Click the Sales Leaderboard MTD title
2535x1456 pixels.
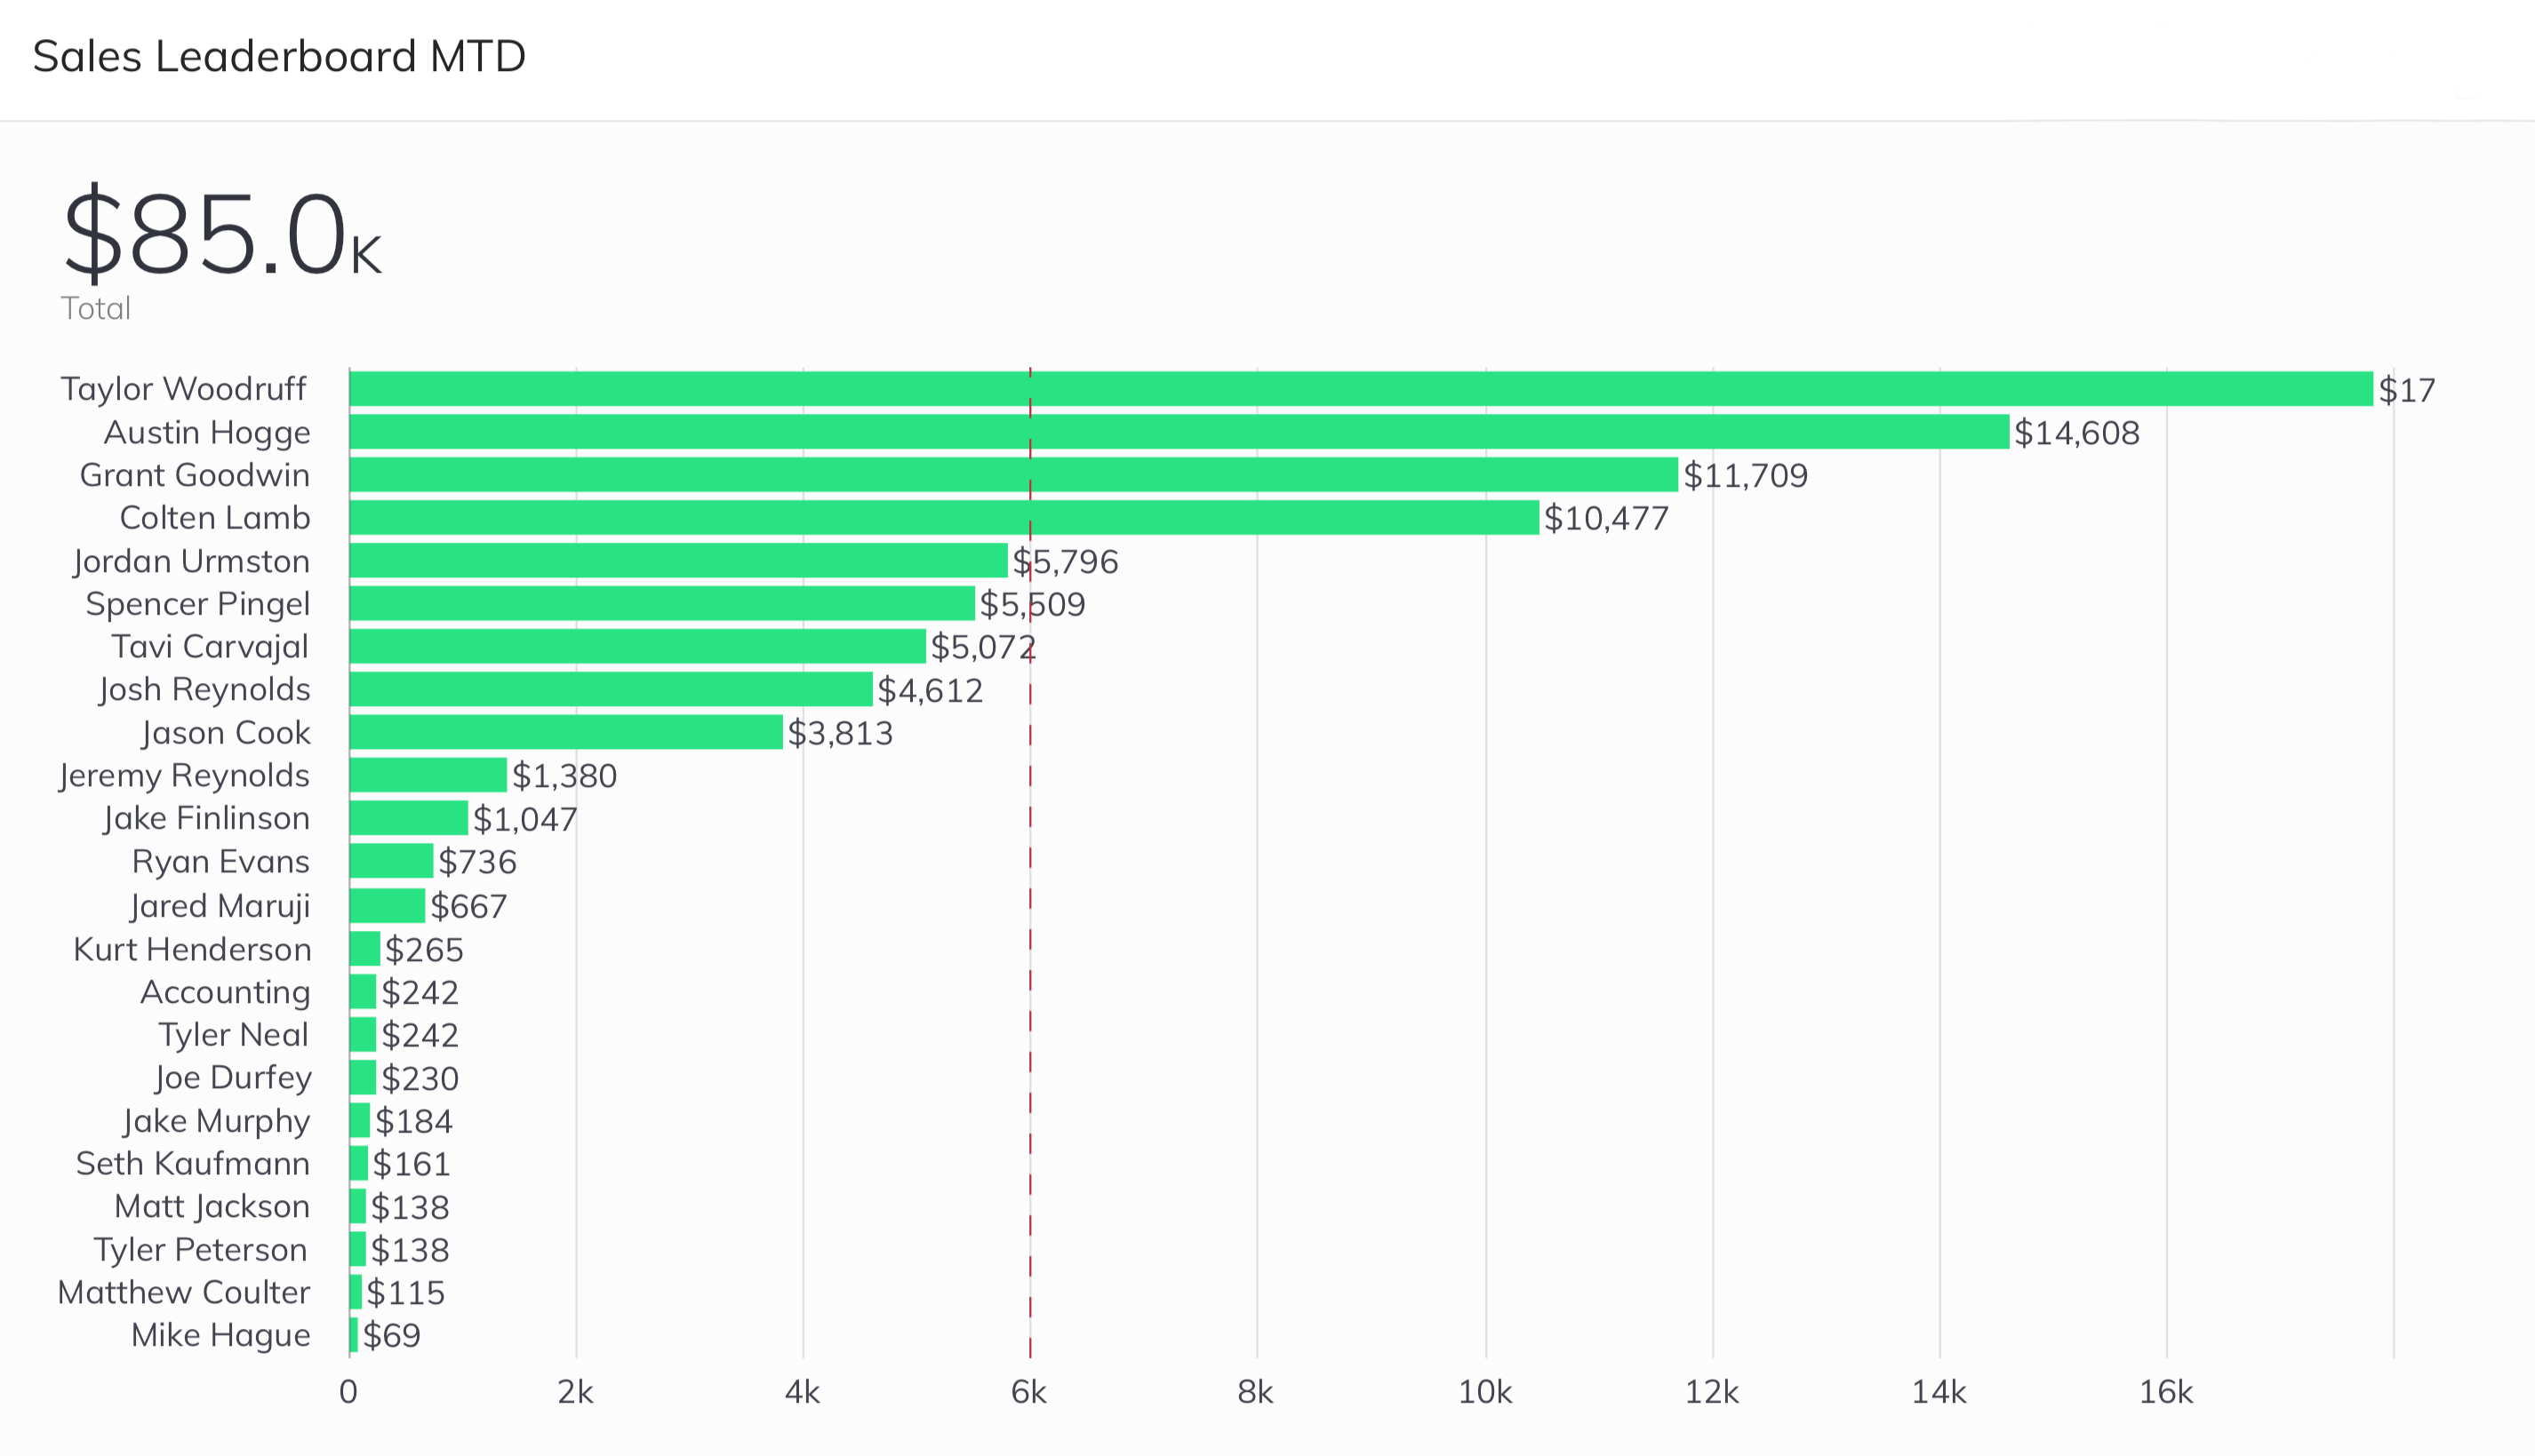[279, 56]
